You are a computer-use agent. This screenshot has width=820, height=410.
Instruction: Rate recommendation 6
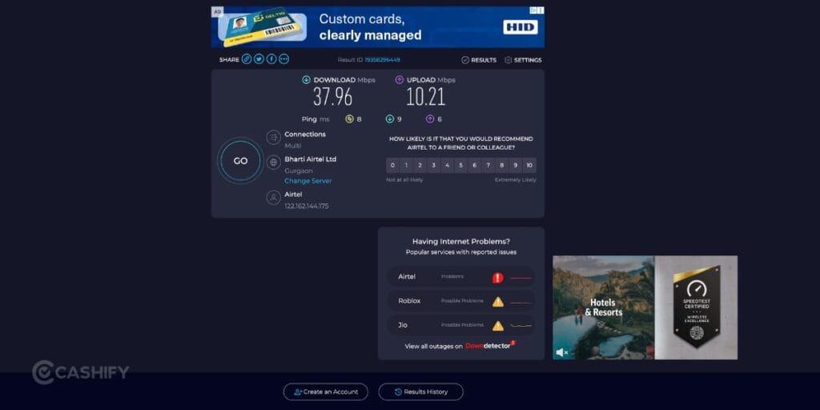(x=474, y=165)
